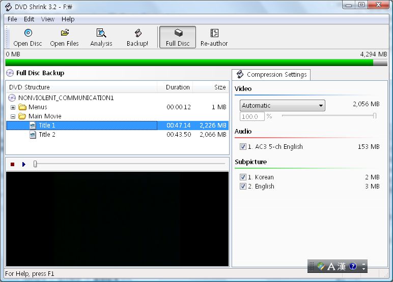This screenshot has height=282, width=393.
Task: Click the Open Files toolbar icon
Action: (x=65, y=33)
